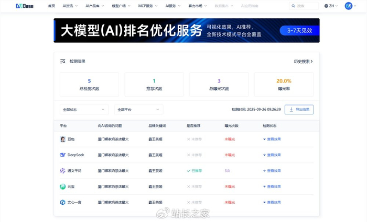Click 未曝光 text in 文心一言 row
The height and width of the screenshot is (222, 367).
(230, 202)
